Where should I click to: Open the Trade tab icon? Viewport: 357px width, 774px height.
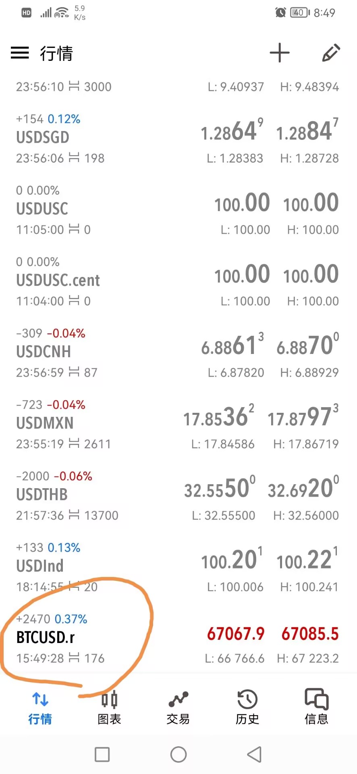coord(178,707)
